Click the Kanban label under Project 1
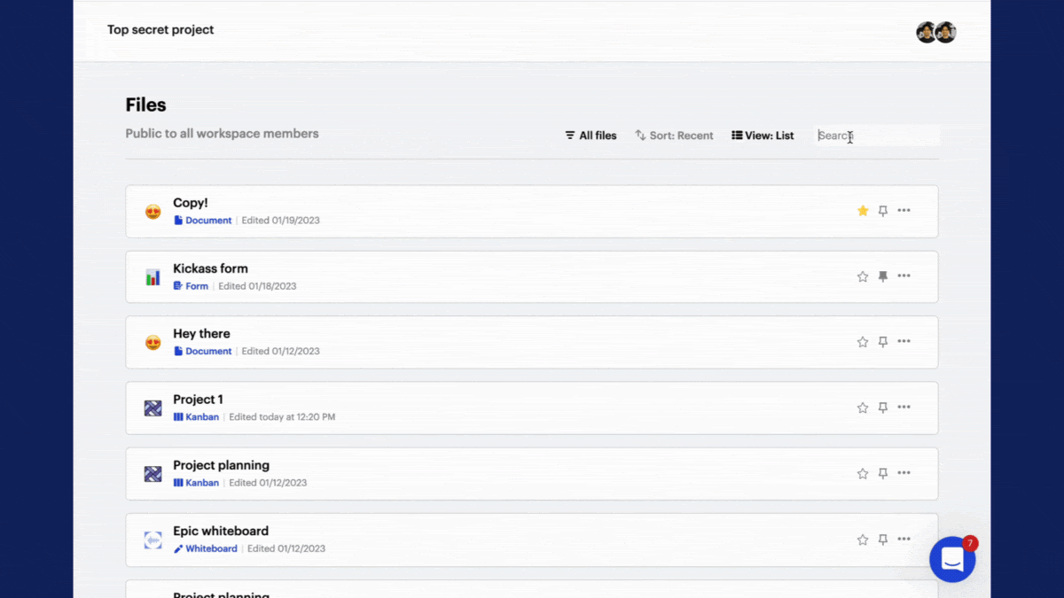 pos(197,417)
